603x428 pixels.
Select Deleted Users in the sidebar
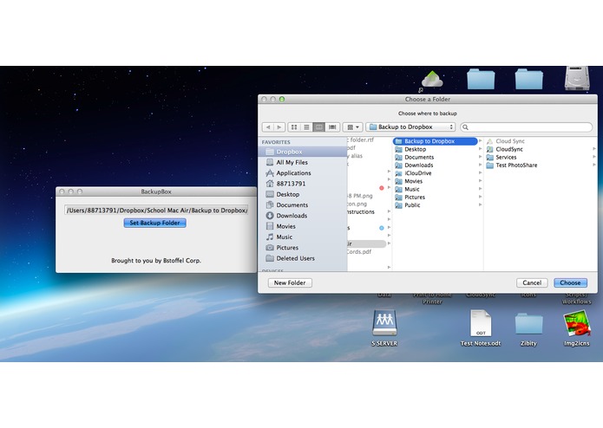pos(303,258)
